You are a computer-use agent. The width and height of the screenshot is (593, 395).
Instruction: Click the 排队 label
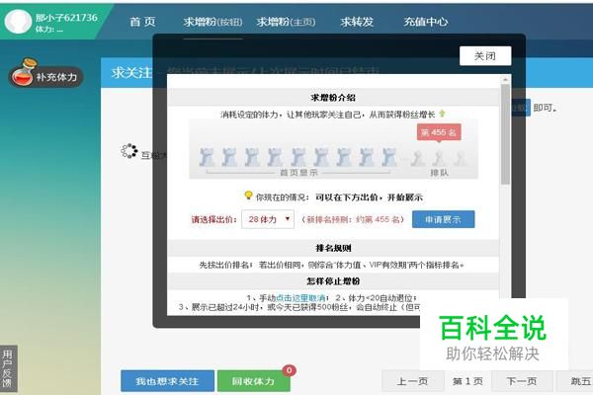[x=439, y=173]
